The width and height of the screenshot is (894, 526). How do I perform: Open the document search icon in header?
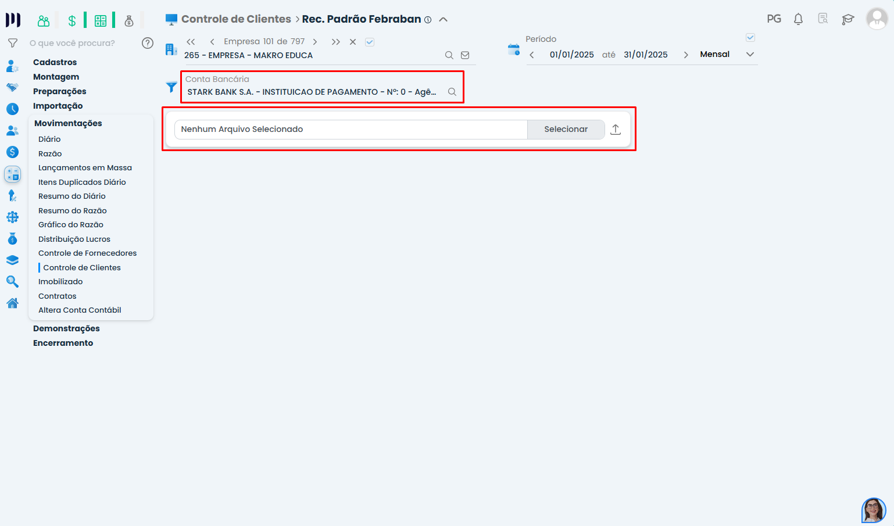823,19
